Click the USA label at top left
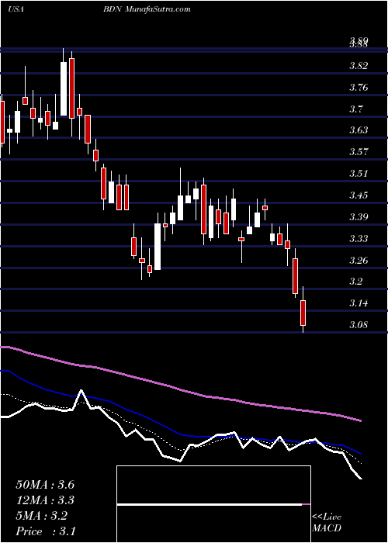 coord(16,9)
